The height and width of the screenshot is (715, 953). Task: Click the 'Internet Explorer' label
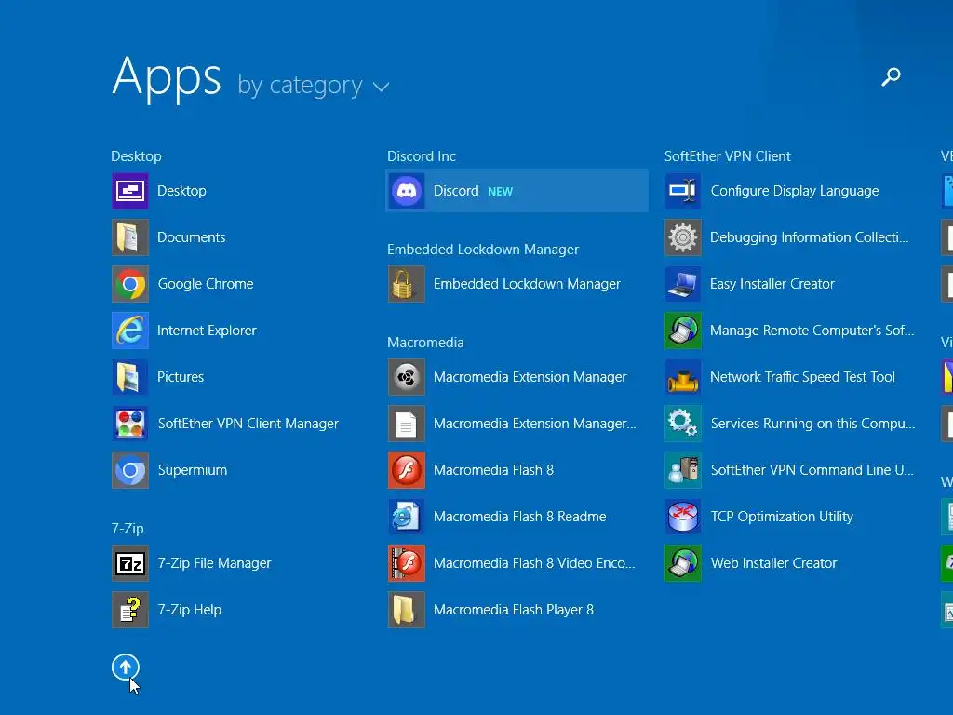207,331
